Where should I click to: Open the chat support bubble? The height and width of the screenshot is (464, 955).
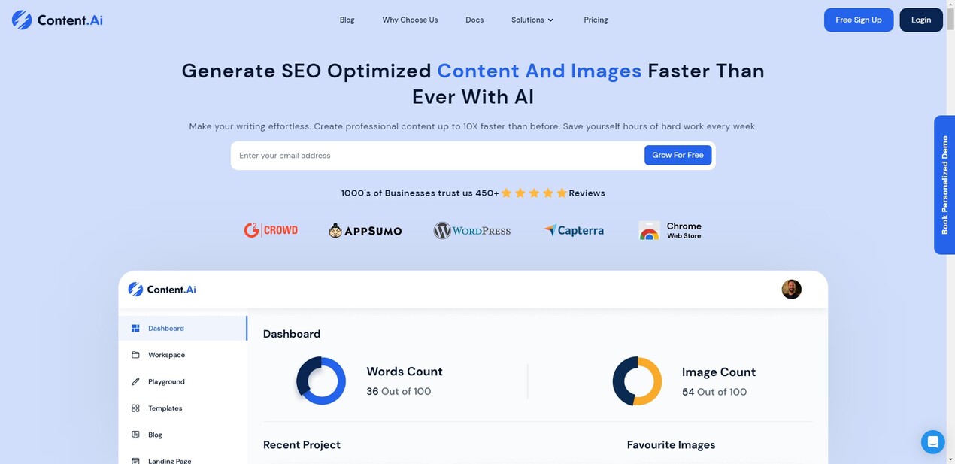[x=932, y=441]
